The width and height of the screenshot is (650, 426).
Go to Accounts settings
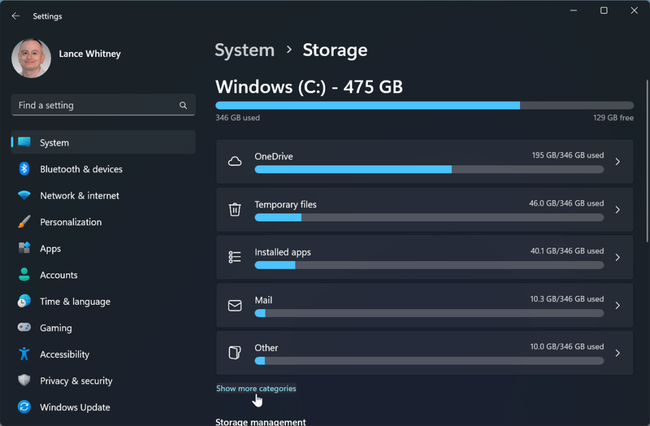click(x=59, y=275)
